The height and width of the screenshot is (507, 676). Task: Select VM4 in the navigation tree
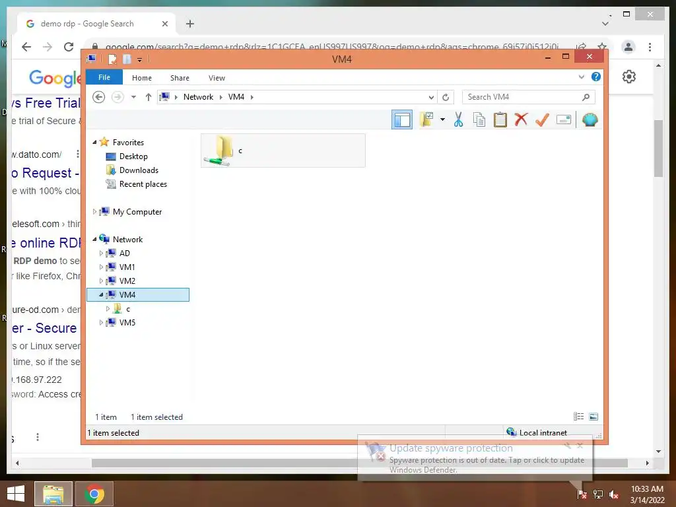pyautogui.click(x=138, y=295)
